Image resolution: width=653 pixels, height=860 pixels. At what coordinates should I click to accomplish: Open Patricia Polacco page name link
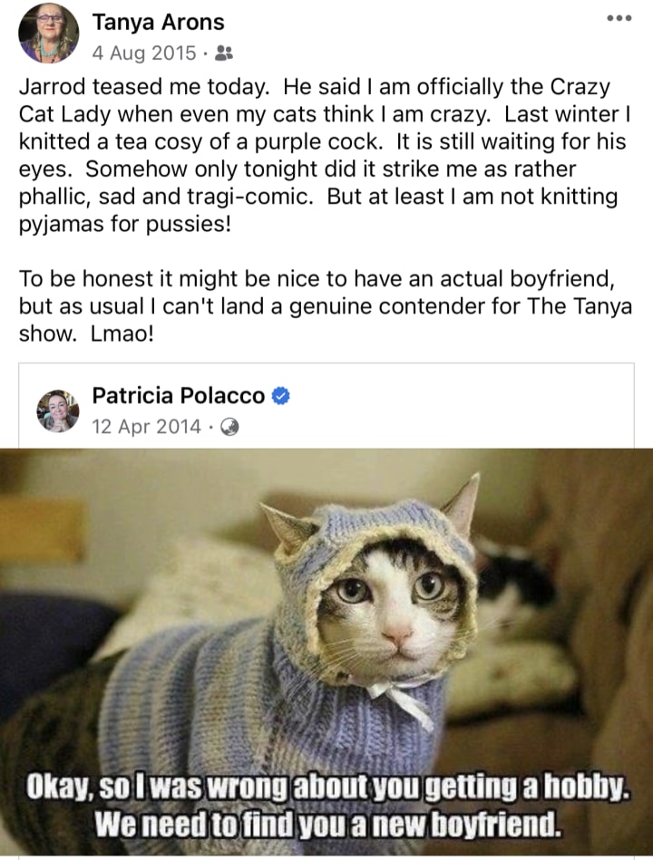coord(179,395)
